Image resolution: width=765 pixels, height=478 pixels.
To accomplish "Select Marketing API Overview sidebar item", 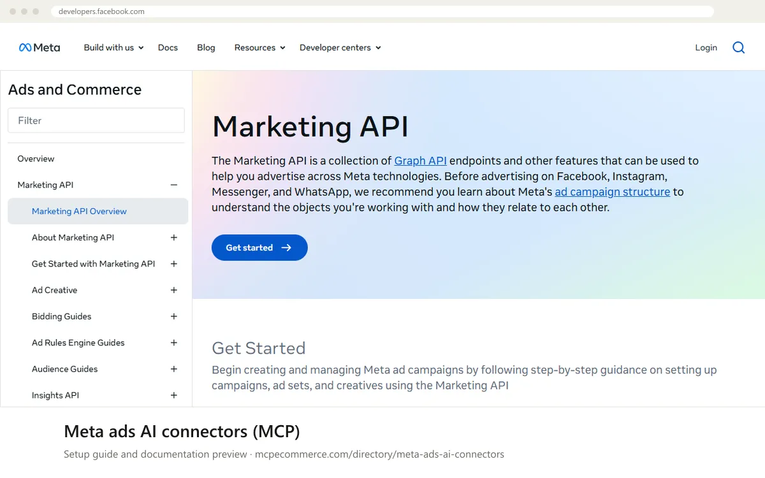I will [x=98, y=211].
